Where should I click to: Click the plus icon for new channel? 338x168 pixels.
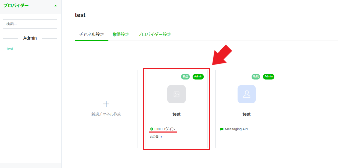coord(106,104)
